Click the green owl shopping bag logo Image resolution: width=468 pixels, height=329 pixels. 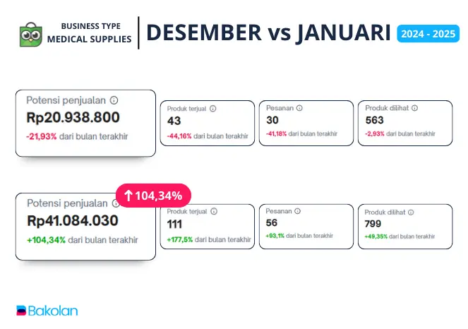point(32,33)
